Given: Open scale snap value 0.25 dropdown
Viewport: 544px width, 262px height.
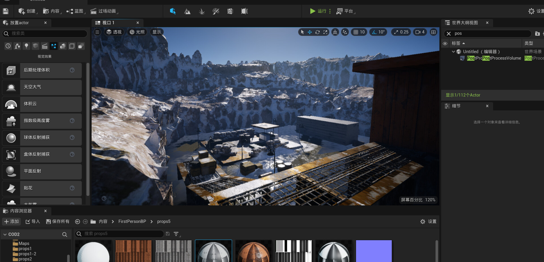Looking at the screenshot, I should (x=404, y=32).
